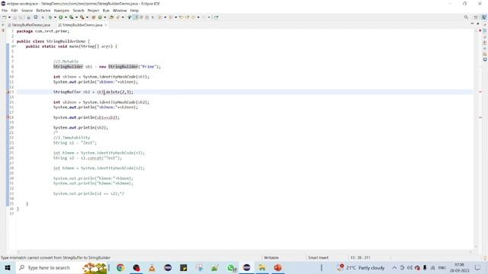Create a New Java Class via toolbar
Screen dimensions: 488x274
click(x=100, y=18)
